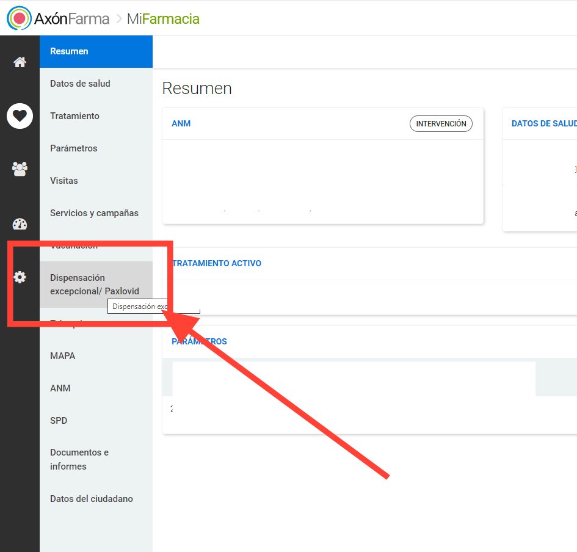This screenshot has height=552, width=577.
Task: Open the patients group icon in the sidebar
Action: point(20,169)
